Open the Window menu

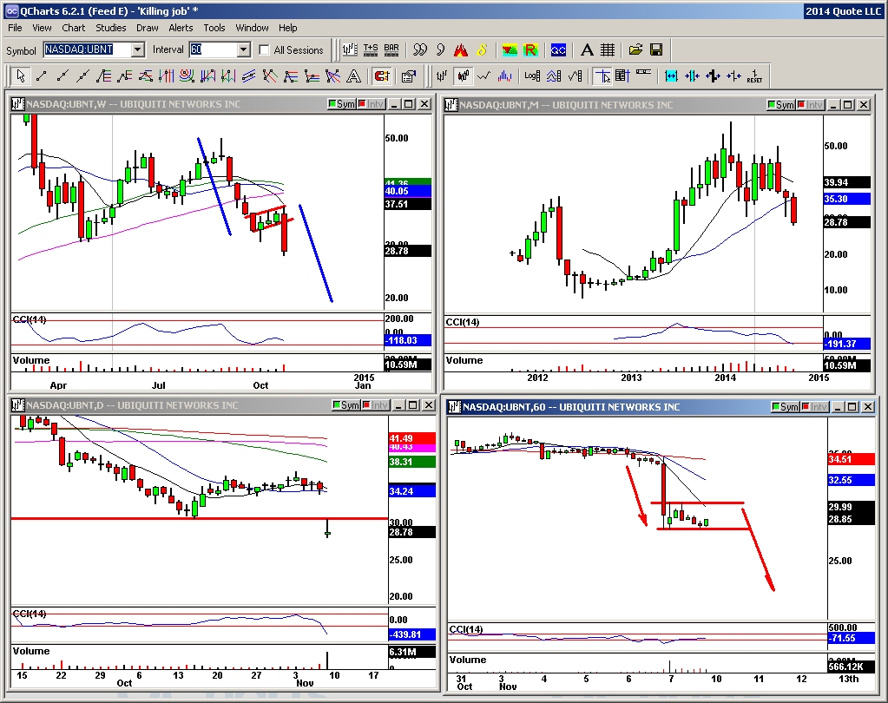pyautogui.click(x=252, y=28)
